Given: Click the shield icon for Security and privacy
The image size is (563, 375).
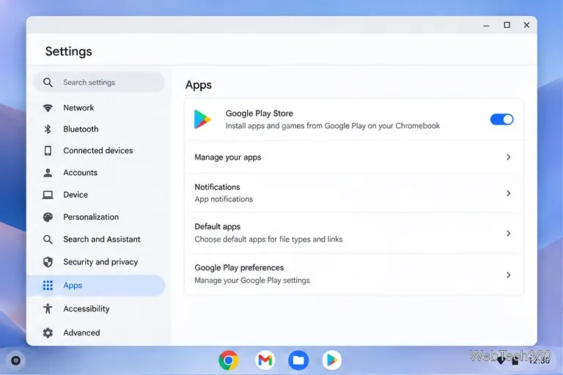Looking at the screenshot, I should pyautogui.click(x=48, y=262).
